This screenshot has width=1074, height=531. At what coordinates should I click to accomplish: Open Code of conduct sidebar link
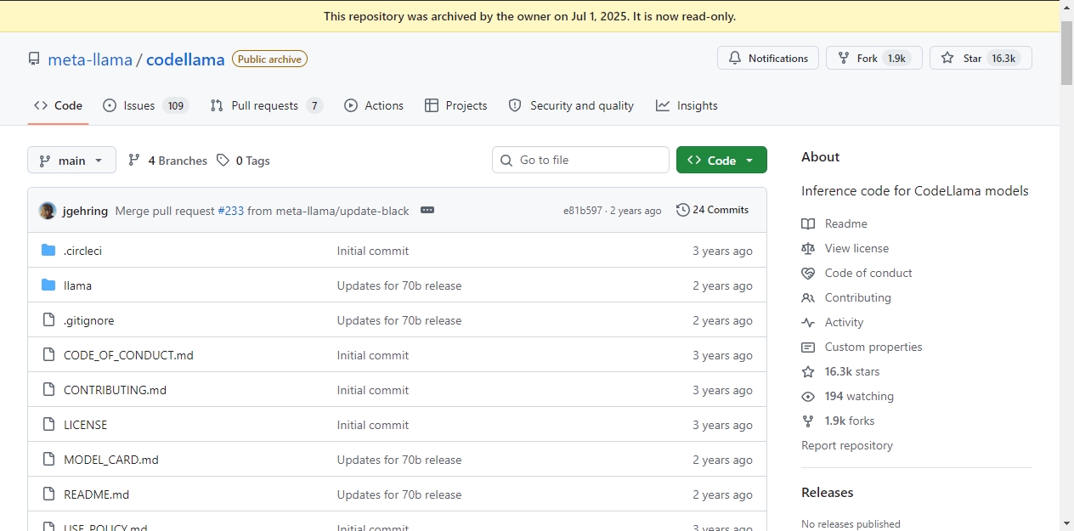(x=868, y=273)
